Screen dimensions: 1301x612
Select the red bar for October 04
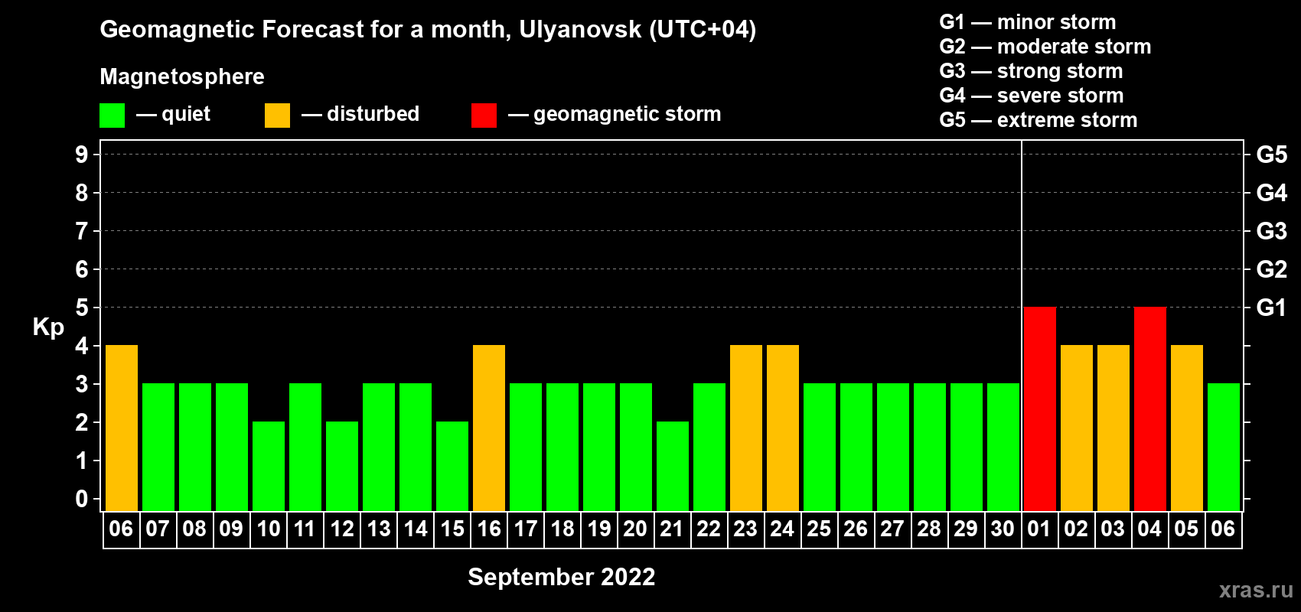[1150, 409]
